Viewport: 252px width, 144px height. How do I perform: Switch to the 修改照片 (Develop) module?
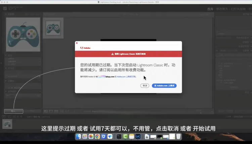[222, 9]
